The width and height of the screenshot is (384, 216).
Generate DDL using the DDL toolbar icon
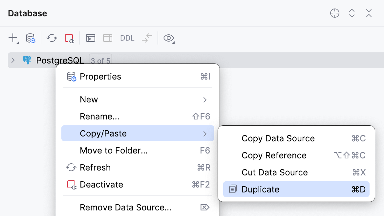127,38
